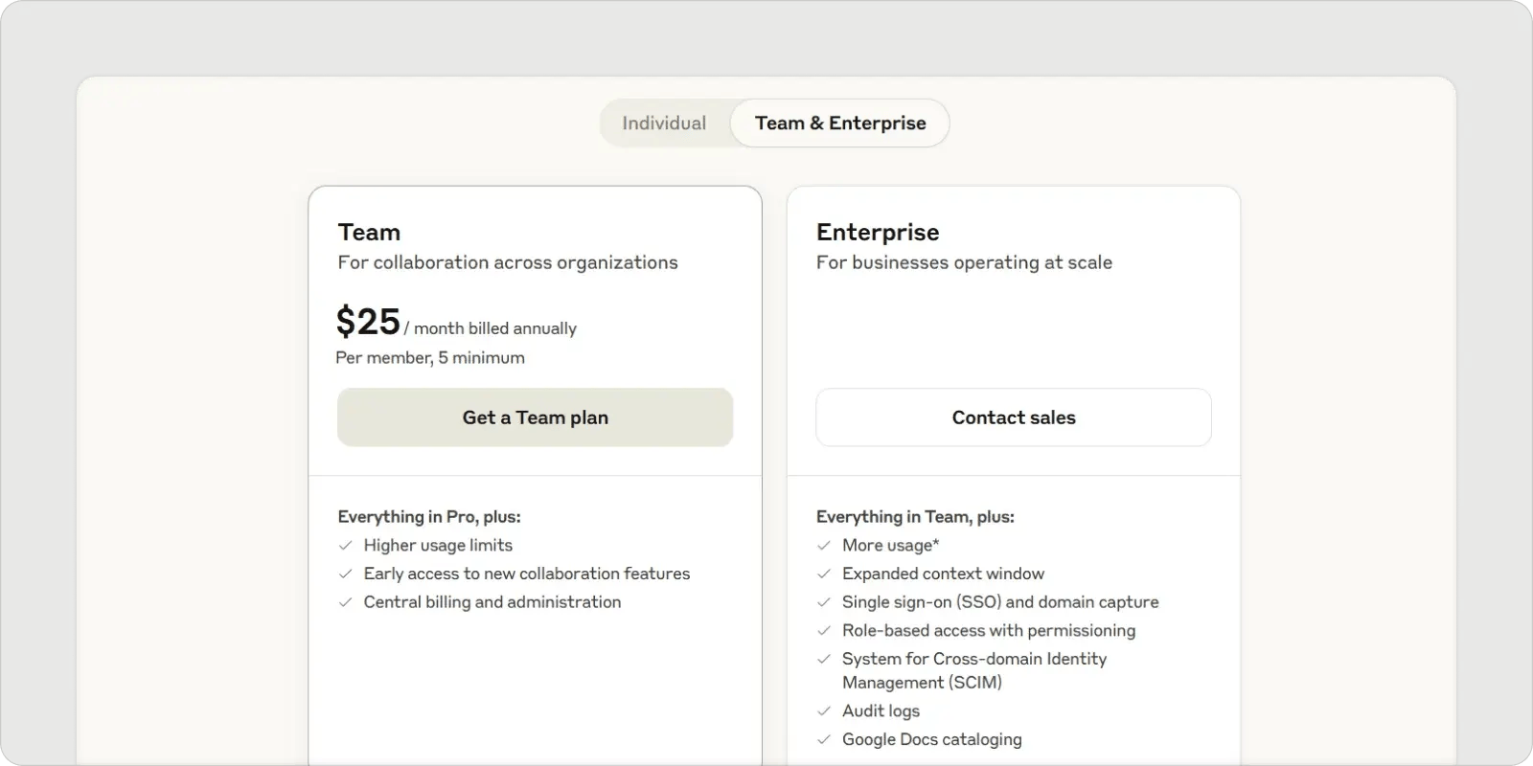
Task: Click checkmark beside Role-based access
Action: click(x=824, y=631)
